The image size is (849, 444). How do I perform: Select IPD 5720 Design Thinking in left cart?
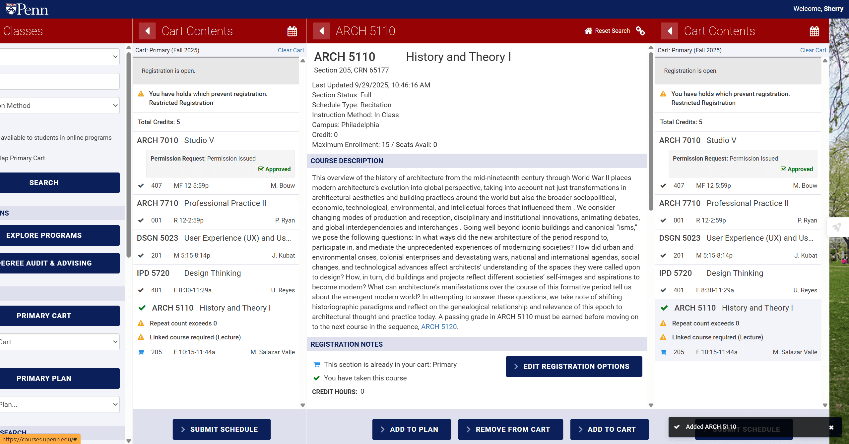(x=189, y=273)
